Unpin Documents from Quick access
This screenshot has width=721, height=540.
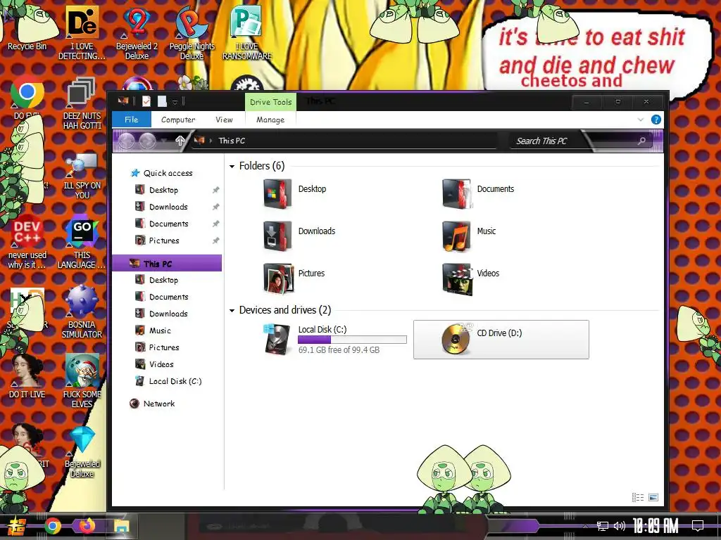(x=215, y=224)
